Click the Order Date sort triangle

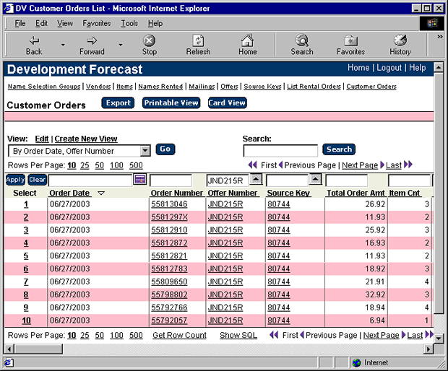point(101,193)
